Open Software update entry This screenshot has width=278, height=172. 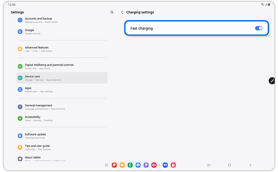62,136
